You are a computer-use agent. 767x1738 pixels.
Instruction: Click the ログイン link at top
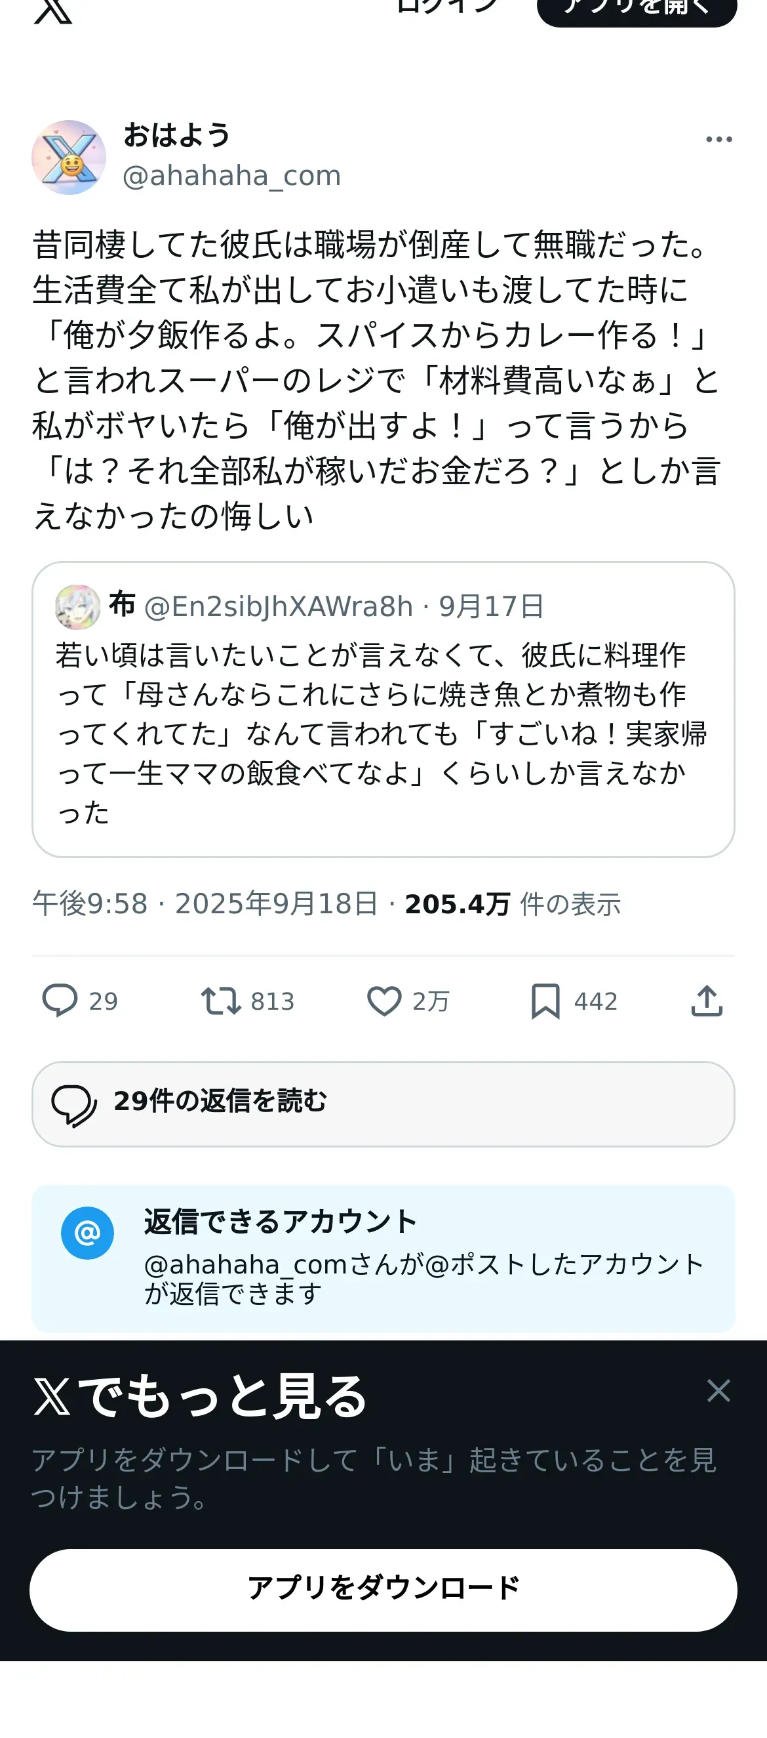[x=447, y=7]
